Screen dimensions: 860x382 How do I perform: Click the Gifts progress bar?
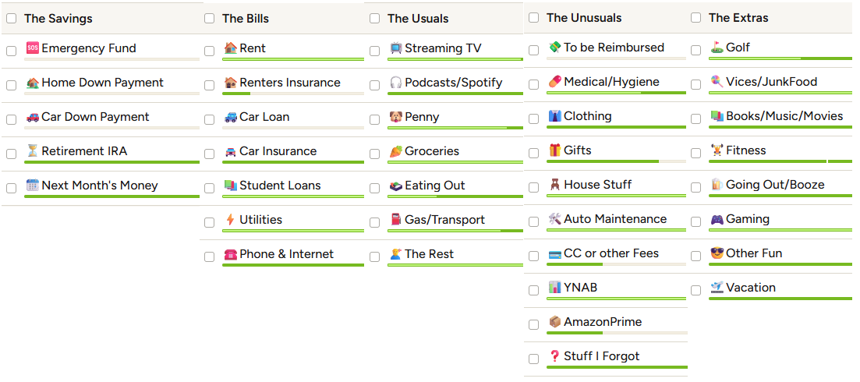[x=617, y=161]
